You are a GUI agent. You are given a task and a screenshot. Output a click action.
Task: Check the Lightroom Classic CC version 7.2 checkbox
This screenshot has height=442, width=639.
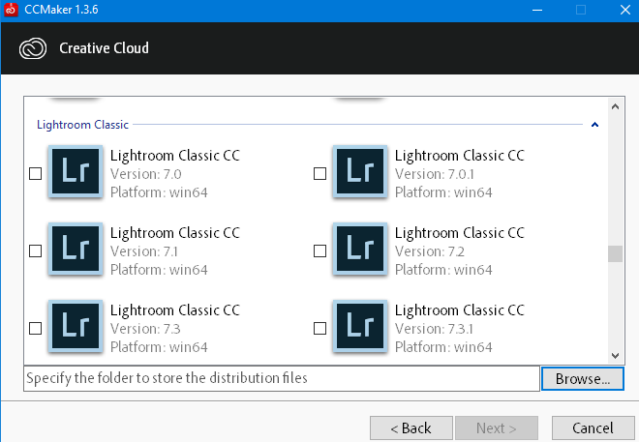[319, 251]
